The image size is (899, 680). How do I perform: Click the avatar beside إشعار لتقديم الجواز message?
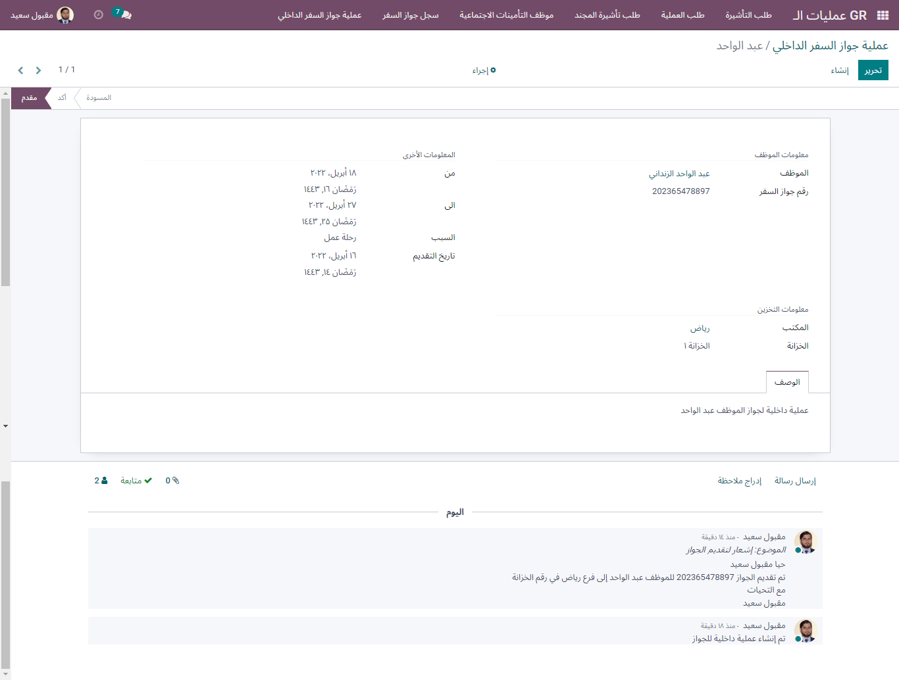806,542
